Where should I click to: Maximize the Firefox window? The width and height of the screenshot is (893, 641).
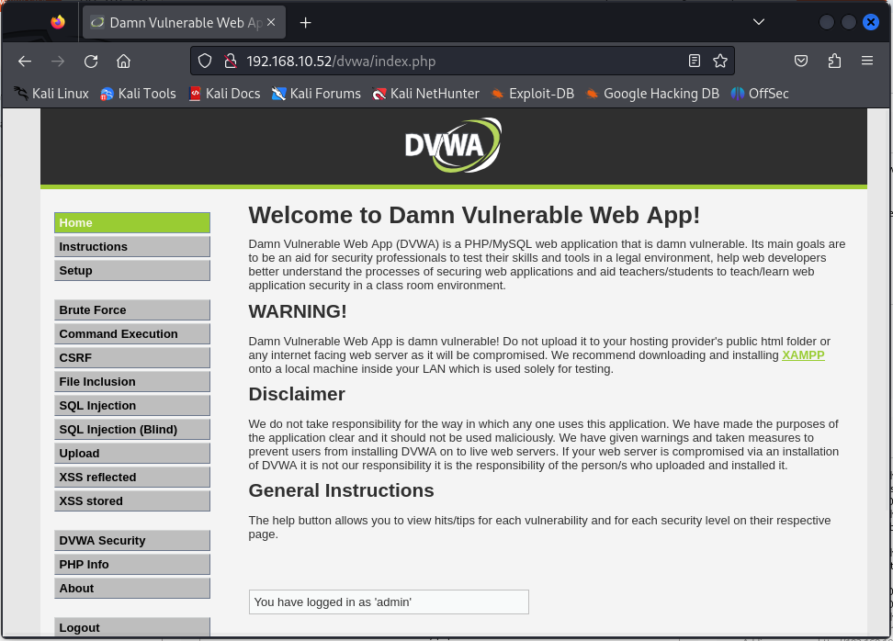point(849,22)
